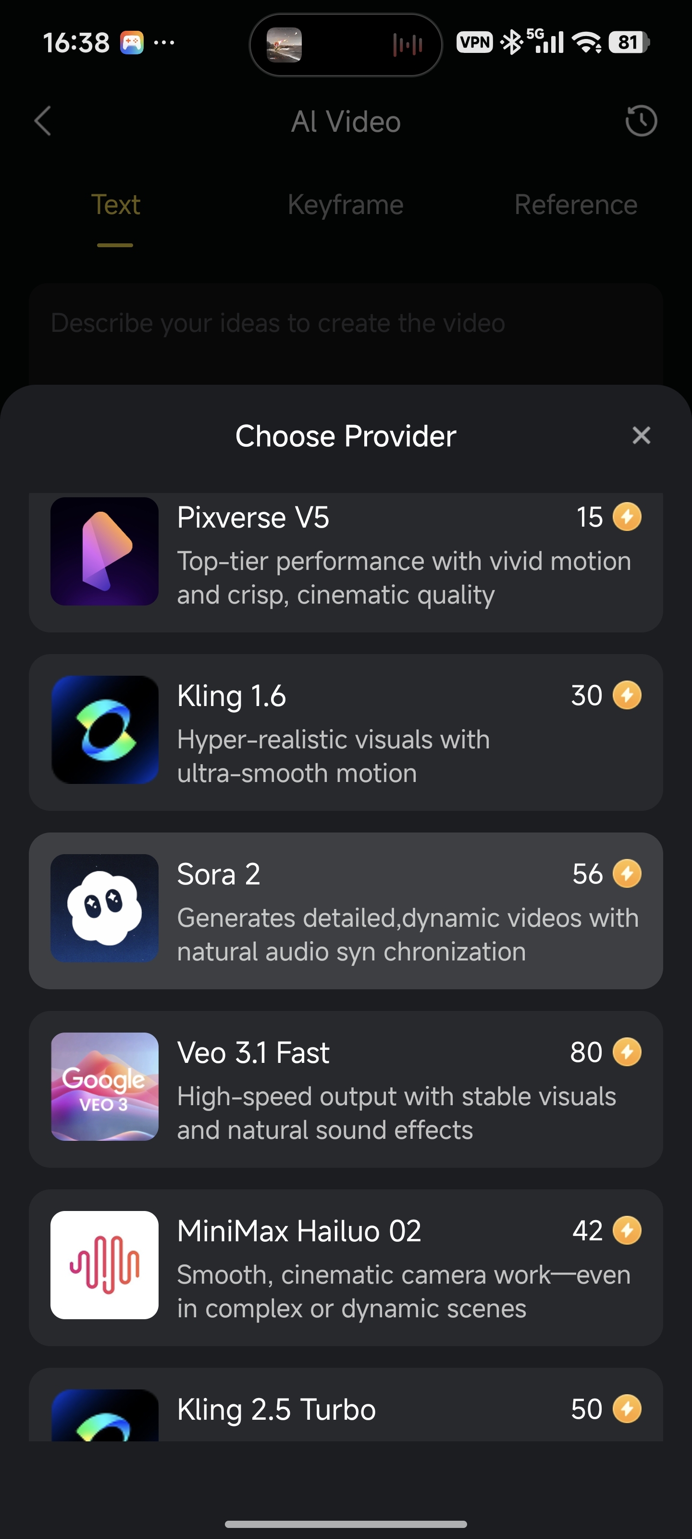Tap the Kling 2.5 Turbo logo icon
Screen dimensions: 692x1539
coord(104,1415)
